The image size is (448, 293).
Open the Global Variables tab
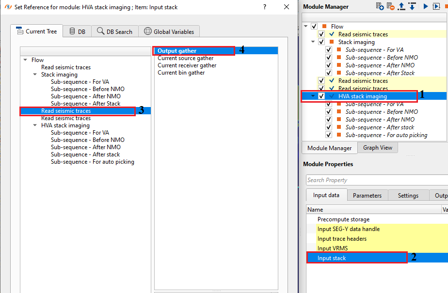169,31
